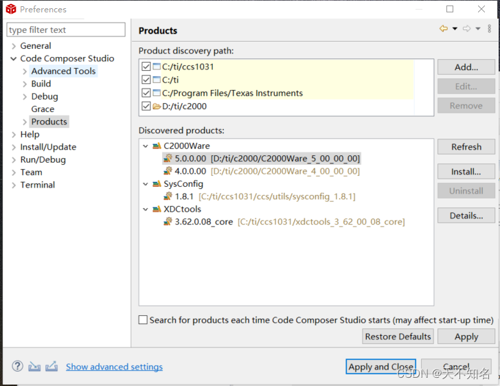This screenshot has height=386, width=500.
Task: Open the back history dropdown arrow
Action: pyautogui.click(x=455, y=29)
